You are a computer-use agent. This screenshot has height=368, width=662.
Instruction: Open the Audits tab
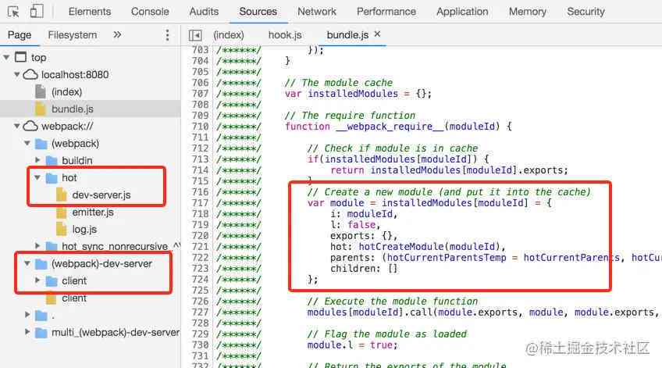pos(204,12)
